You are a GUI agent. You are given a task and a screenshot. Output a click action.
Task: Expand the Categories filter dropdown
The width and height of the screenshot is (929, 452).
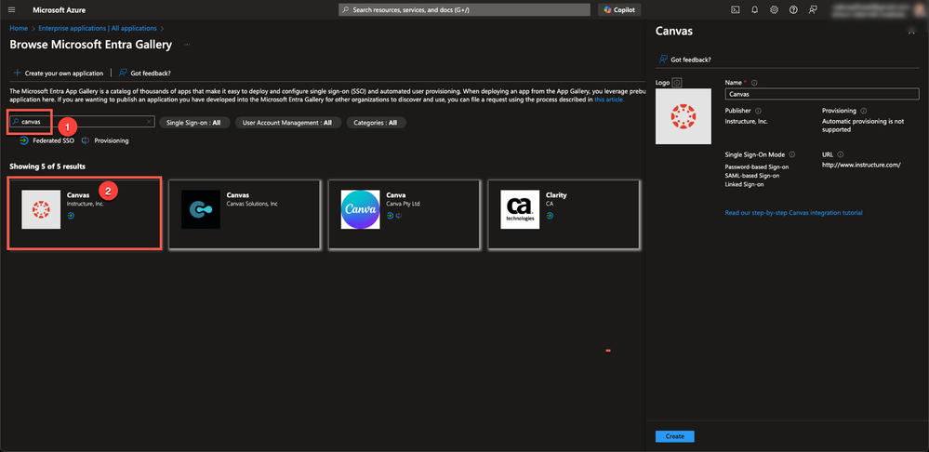point(376,122)
